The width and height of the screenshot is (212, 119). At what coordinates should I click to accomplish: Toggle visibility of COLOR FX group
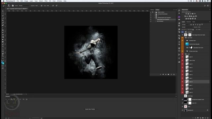(183, 32)
